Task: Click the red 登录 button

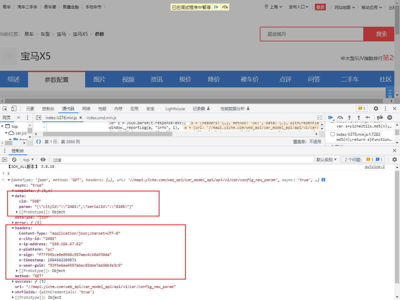Action: (320, 7)
